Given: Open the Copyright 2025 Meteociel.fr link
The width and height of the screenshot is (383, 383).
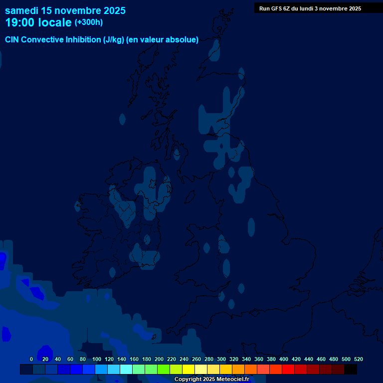Looking at the screenshot, I should pyautogui.click(x=211, y=380).
